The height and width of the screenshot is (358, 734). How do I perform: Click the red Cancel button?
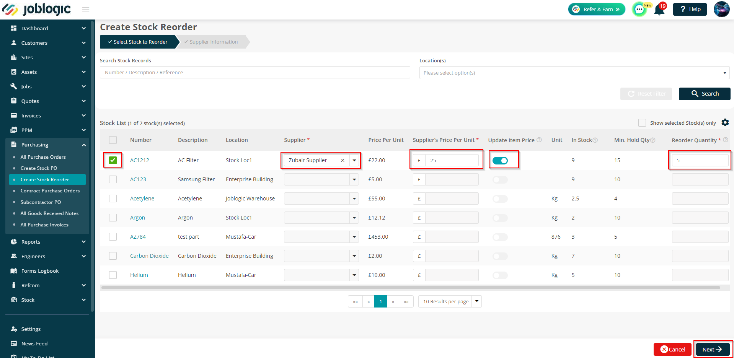[673, 349]
